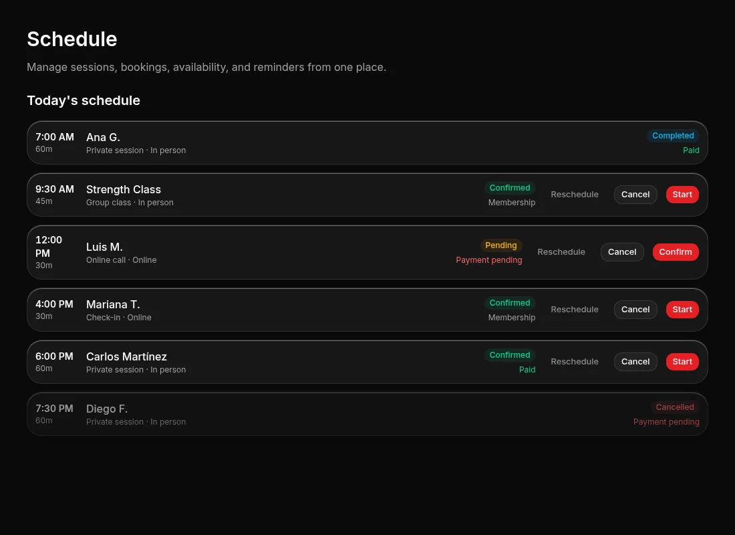Click the 6:00 PM time label
The width and height of the screenshot is (735, 535).
54,356
